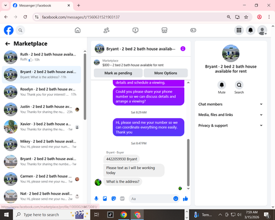Viewport: 275px width, 220px height.
Task: Expand the Privacy & support section
Action: point(230,125)
